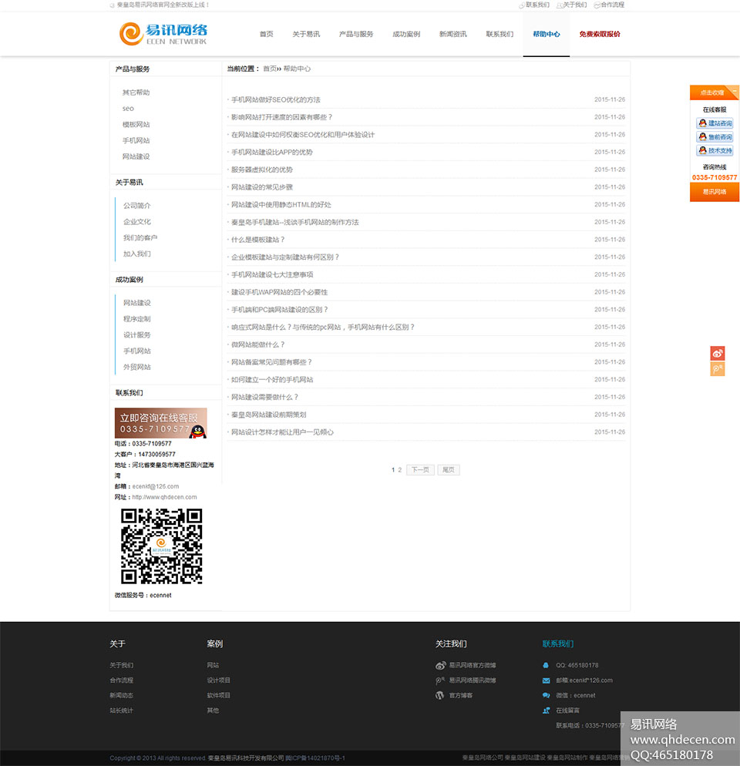Click footer link 新闻动态
The height and width of the screenshot is (766, 740).
coord(121,695)
